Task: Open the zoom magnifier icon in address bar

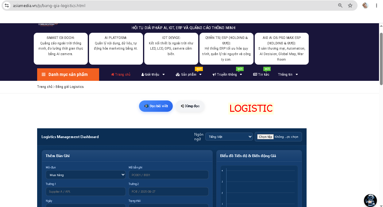Action: click(x=340, y=6)
